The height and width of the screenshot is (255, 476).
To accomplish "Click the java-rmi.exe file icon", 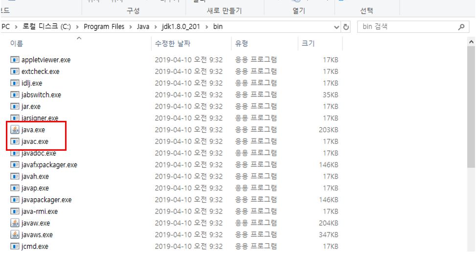I will coord(15,211).
